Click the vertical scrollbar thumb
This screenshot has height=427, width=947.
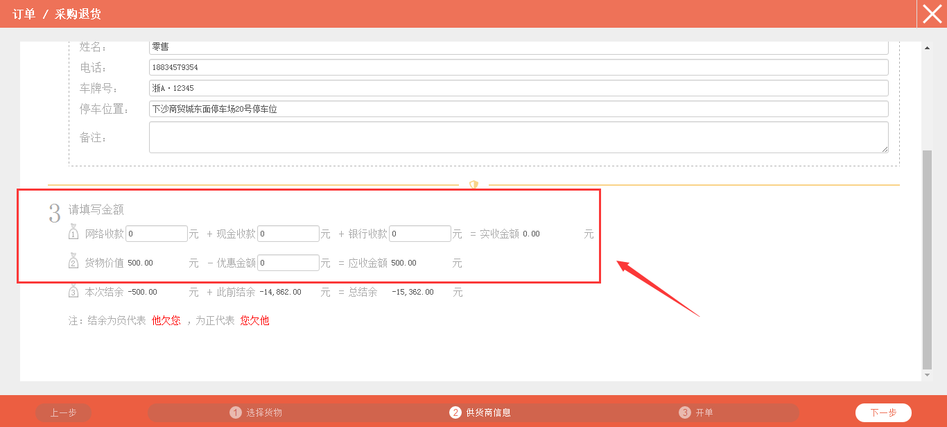pyautogui.click(x=927, y=260)
